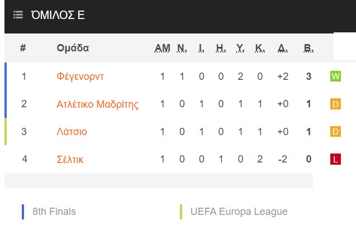Viewport: 356px width, 225px height.
Task: Click the Β. points column header
Action: click(308, 48)
